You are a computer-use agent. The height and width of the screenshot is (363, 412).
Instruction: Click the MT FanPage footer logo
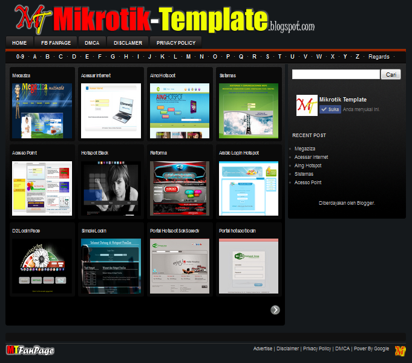coord(30,350)
